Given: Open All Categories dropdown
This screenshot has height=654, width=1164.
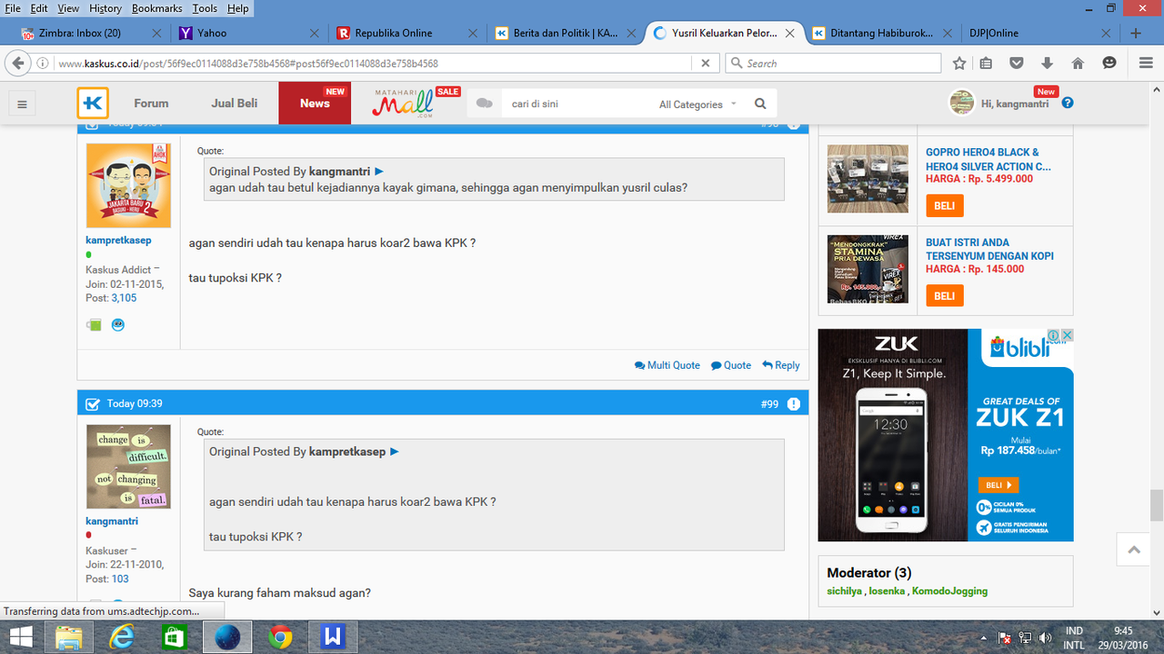Looking at the screenshot, I should click(697, 104).
